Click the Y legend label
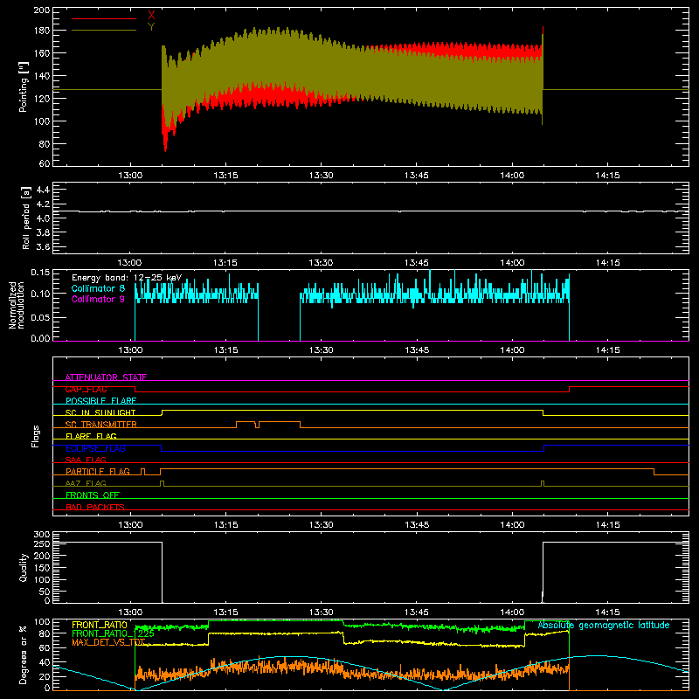 [x=151, y=26]
